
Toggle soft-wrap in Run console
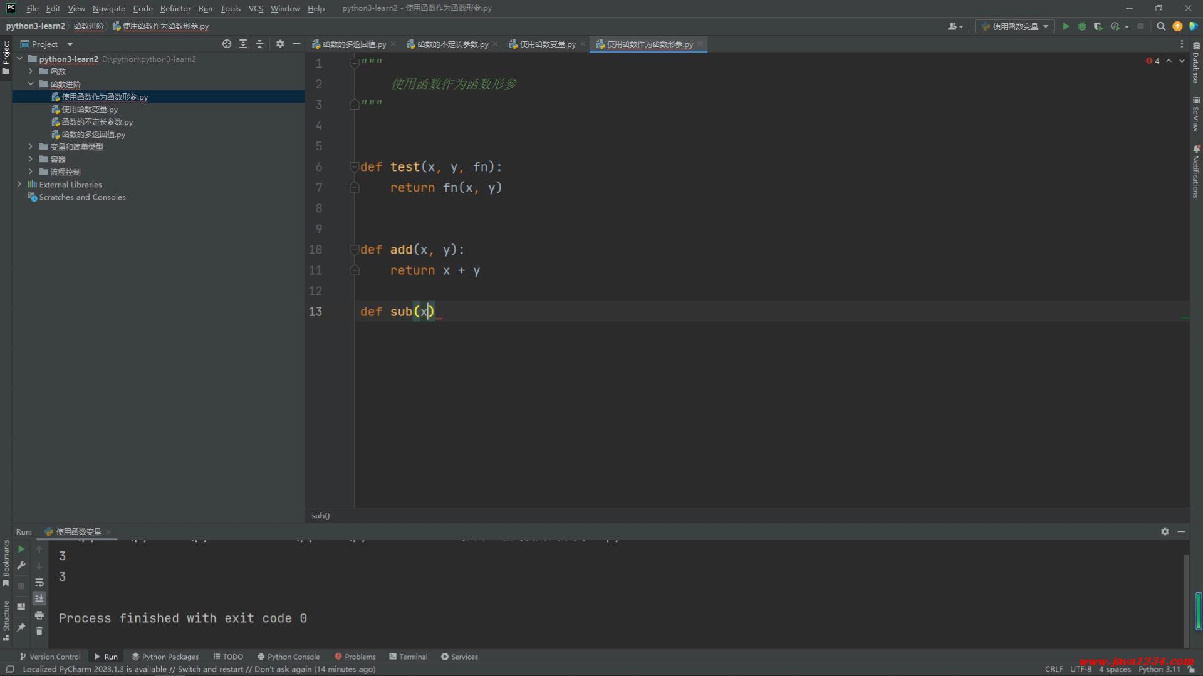pos(39,582)
